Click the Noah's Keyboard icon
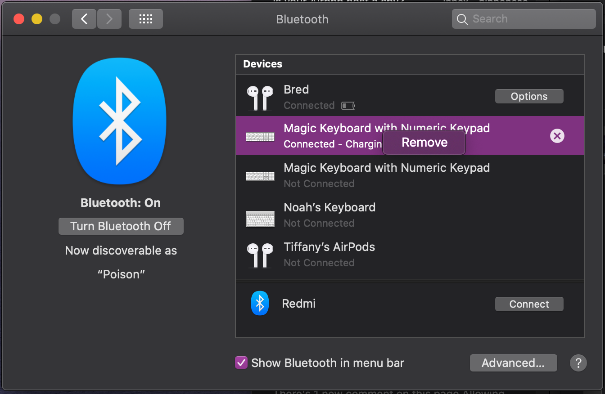 click(x=260, y=219)
